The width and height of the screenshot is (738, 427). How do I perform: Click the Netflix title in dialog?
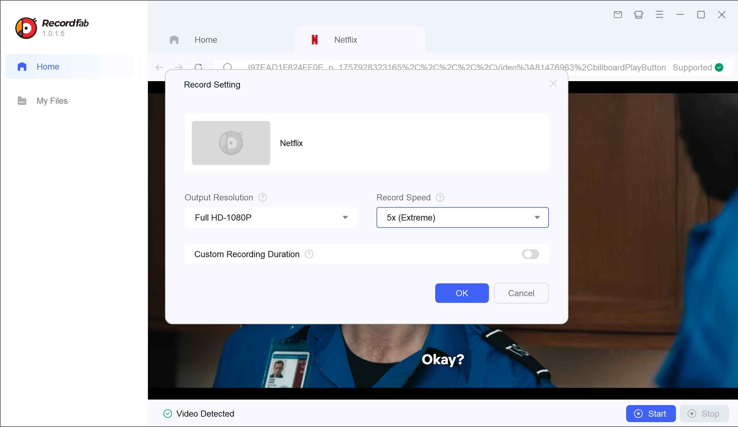pyautogui.click(x=291, y=143)
